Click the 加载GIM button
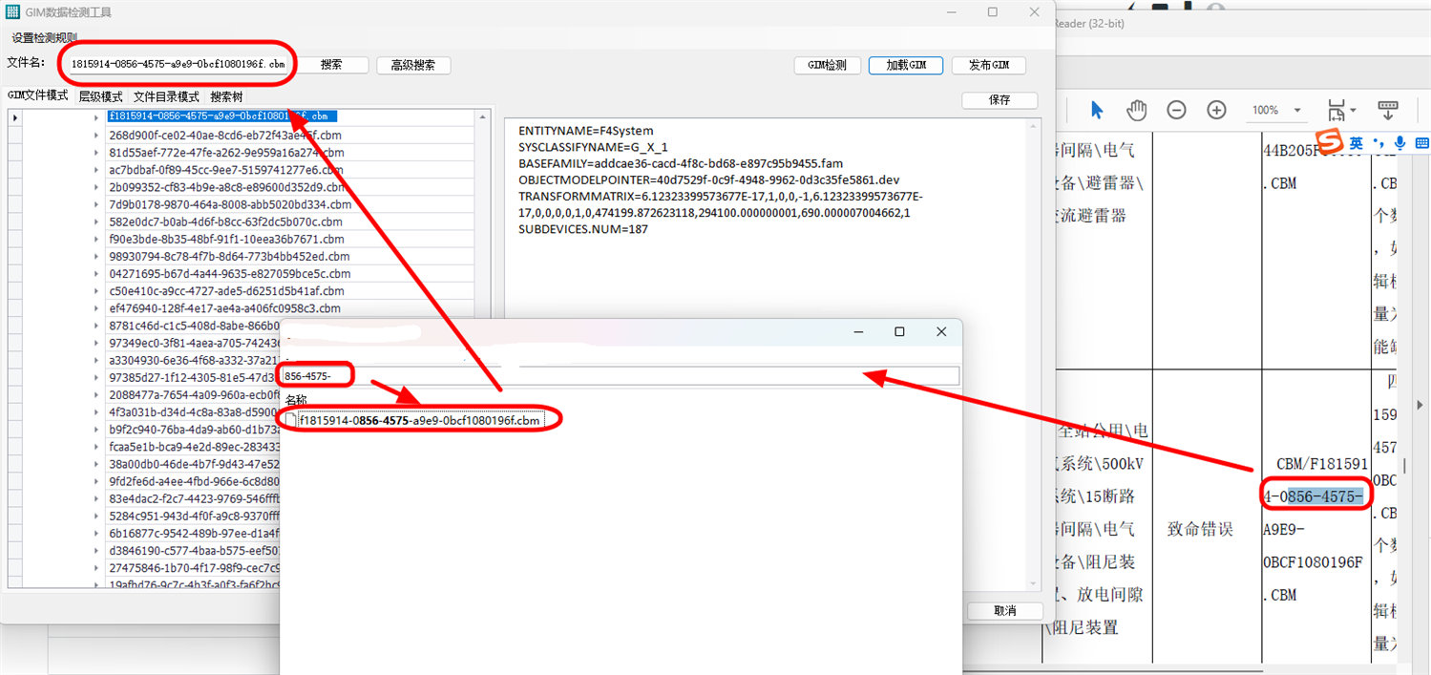The width and height of the screenshot is (1431, 675). pyautogui.click(x=906, y=65)
